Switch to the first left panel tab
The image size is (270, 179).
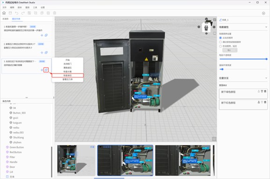click(x=6, y=19)
